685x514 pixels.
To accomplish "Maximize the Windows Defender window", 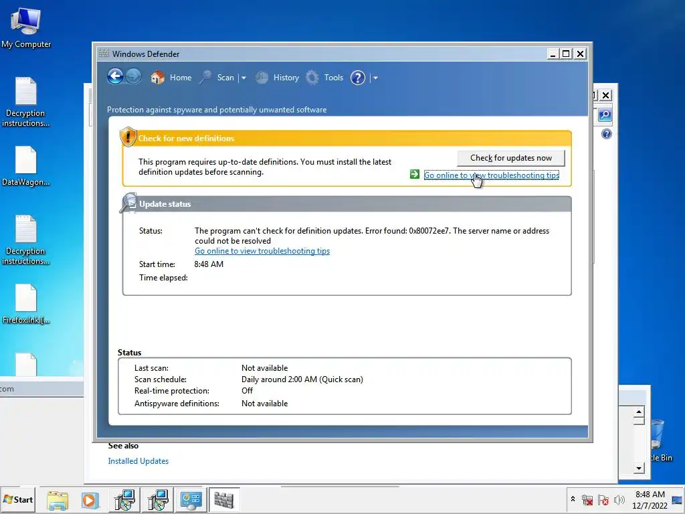I will coord(566,54).
